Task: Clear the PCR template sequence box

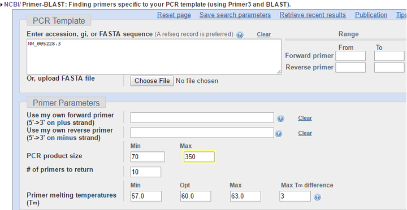Action: pos(263,34)
